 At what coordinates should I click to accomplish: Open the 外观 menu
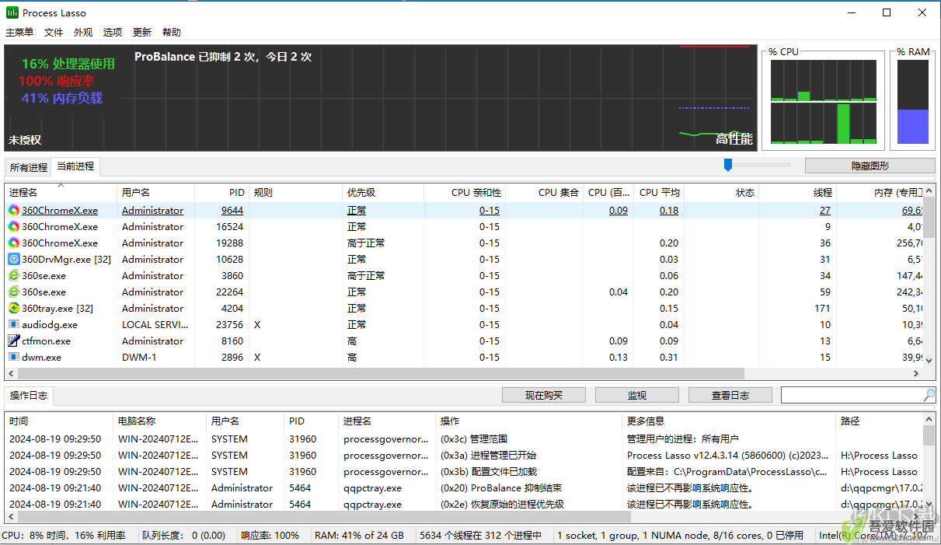point(83,32)
